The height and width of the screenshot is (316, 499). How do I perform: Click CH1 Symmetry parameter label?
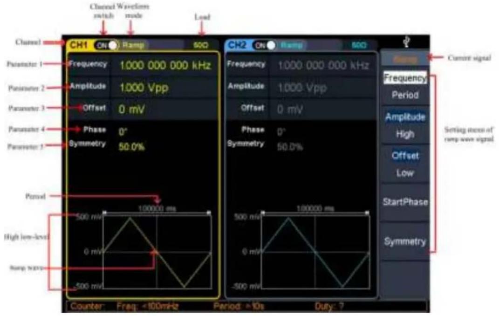point(88,144)
